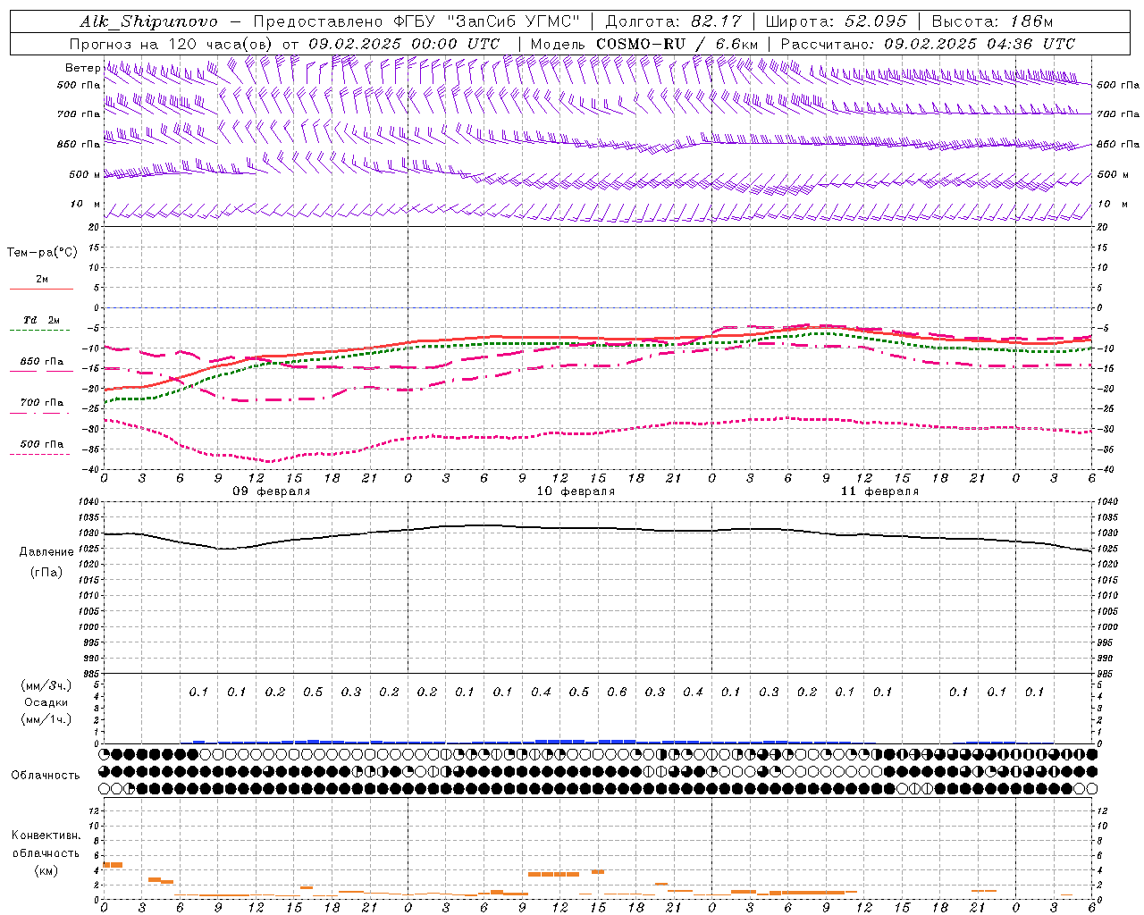Click the left '500 м' wind level label

click(84, 175)
